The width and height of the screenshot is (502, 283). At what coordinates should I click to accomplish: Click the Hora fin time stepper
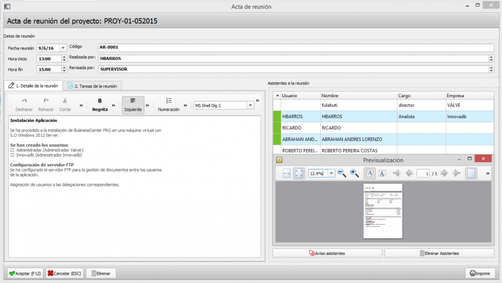tap(64, 70)
